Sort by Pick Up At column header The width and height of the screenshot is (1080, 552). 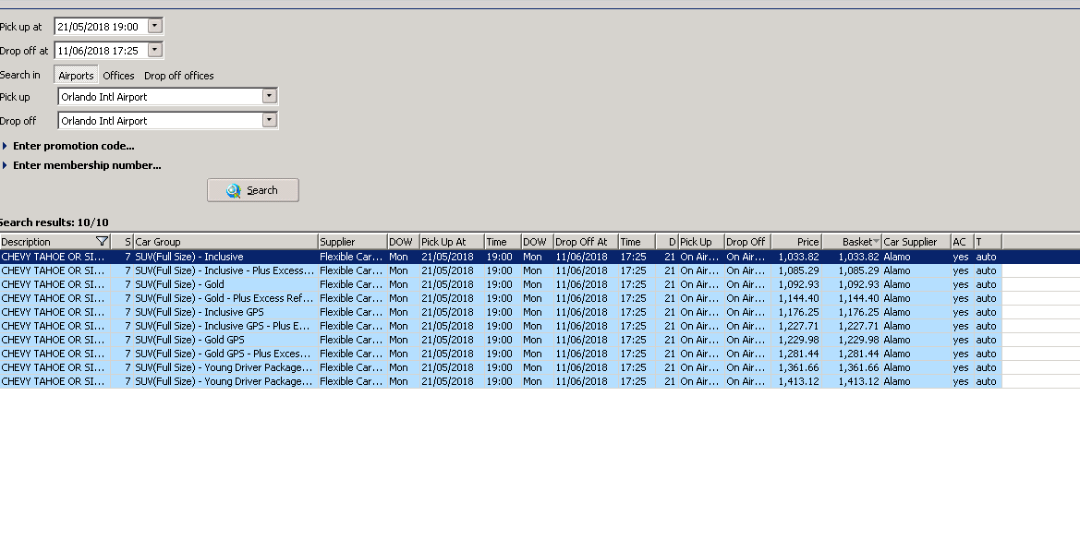[x=451, y=242]
